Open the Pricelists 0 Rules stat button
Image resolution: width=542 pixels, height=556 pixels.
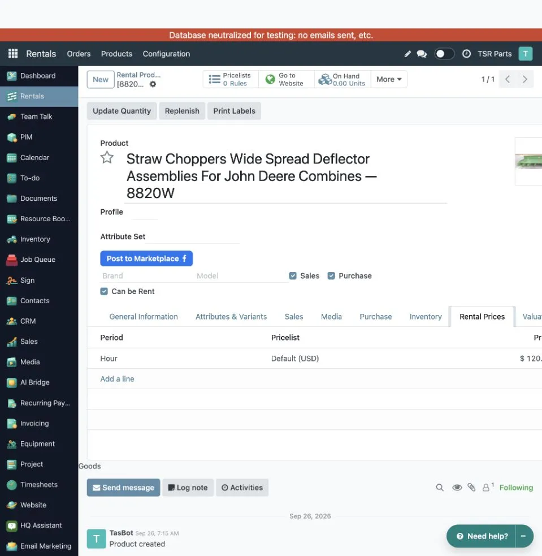point(231,79)
